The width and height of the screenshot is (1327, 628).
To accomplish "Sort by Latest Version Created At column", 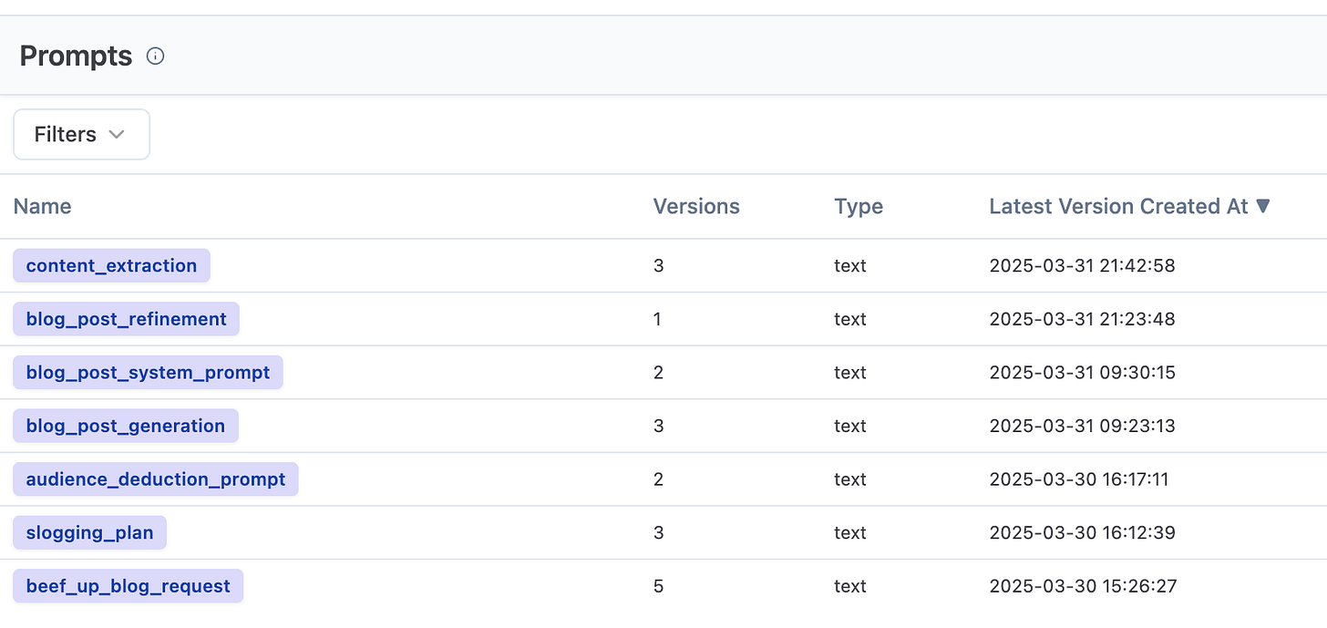I will point(1128,206).
